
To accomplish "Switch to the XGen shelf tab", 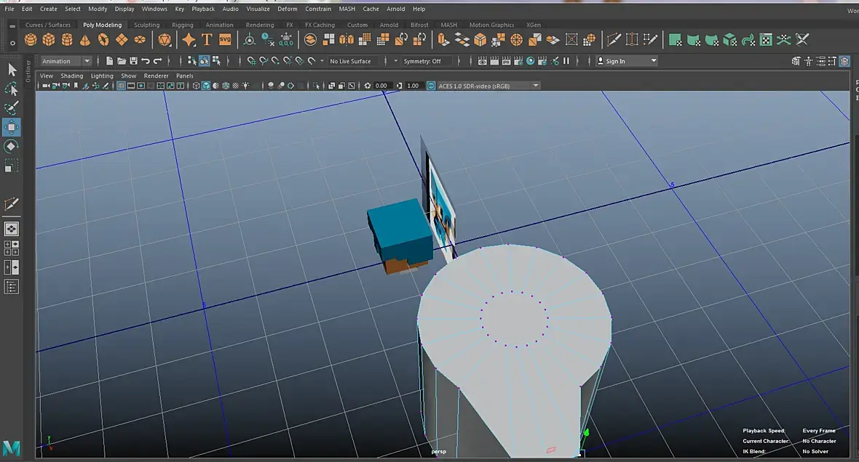I will click(534, 25).
